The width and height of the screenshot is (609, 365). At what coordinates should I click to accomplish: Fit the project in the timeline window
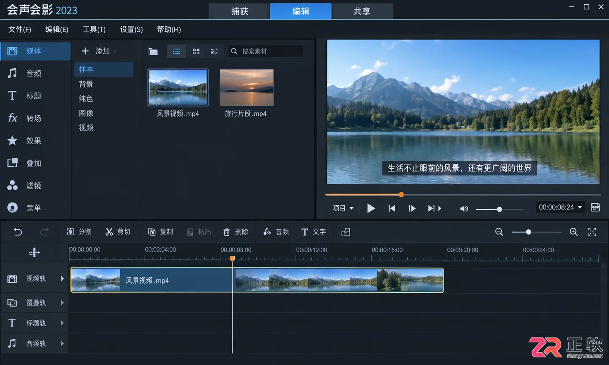click(592, 232)
